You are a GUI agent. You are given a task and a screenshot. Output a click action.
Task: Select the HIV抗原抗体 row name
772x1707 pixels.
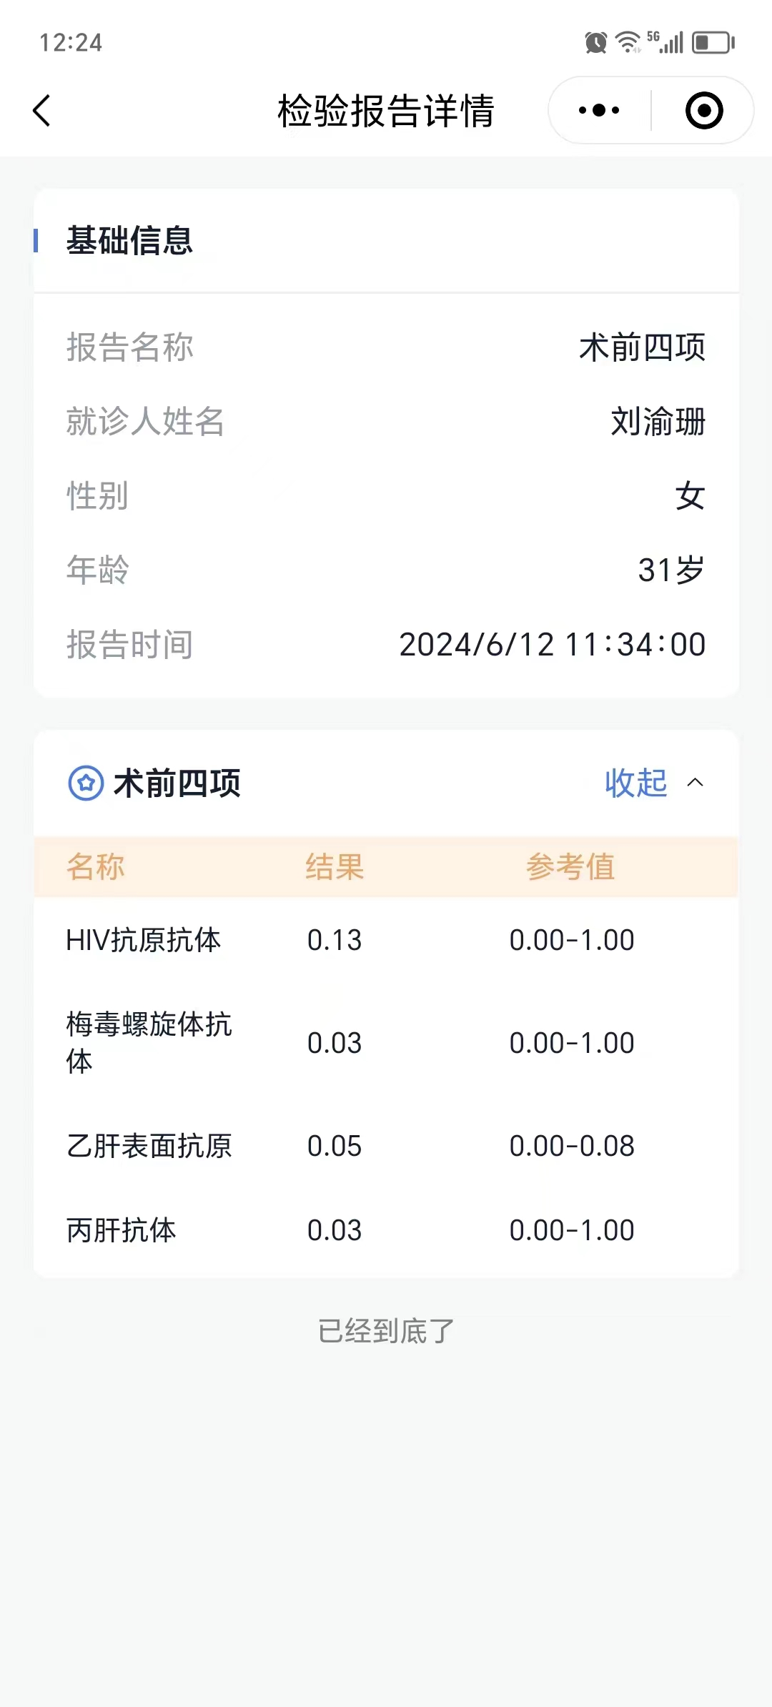[143, 940]
